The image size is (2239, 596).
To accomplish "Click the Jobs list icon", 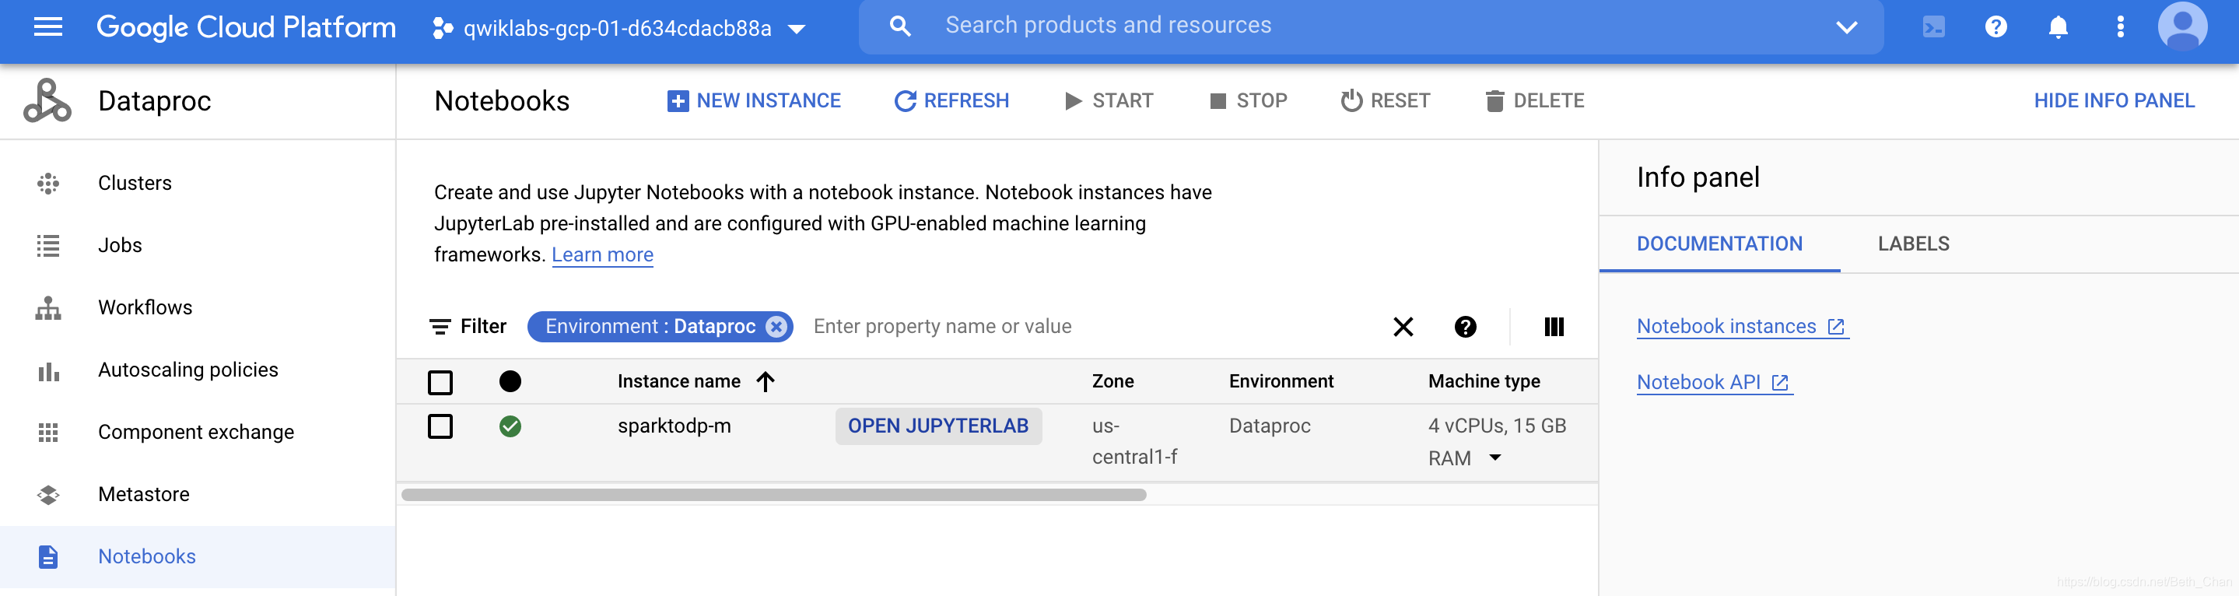I will pos(49,246).
